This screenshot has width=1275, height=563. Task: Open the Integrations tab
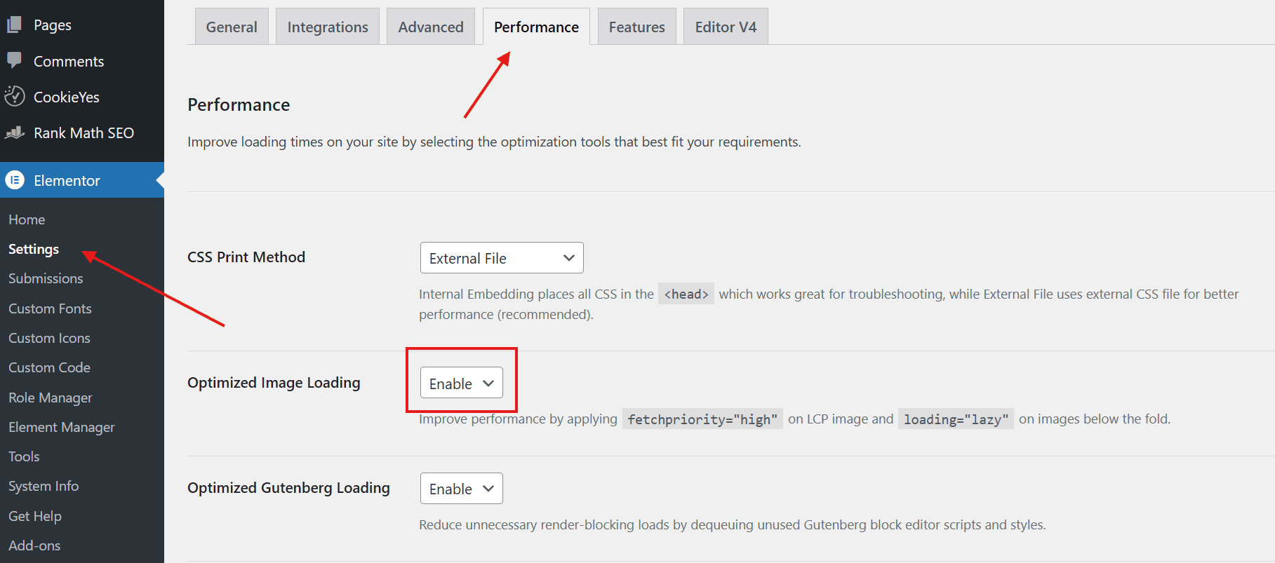(328, 27)
